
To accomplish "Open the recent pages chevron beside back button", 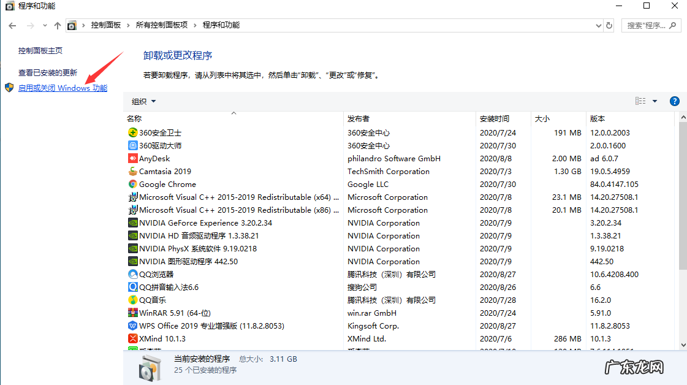I will [x=44, y=25].
